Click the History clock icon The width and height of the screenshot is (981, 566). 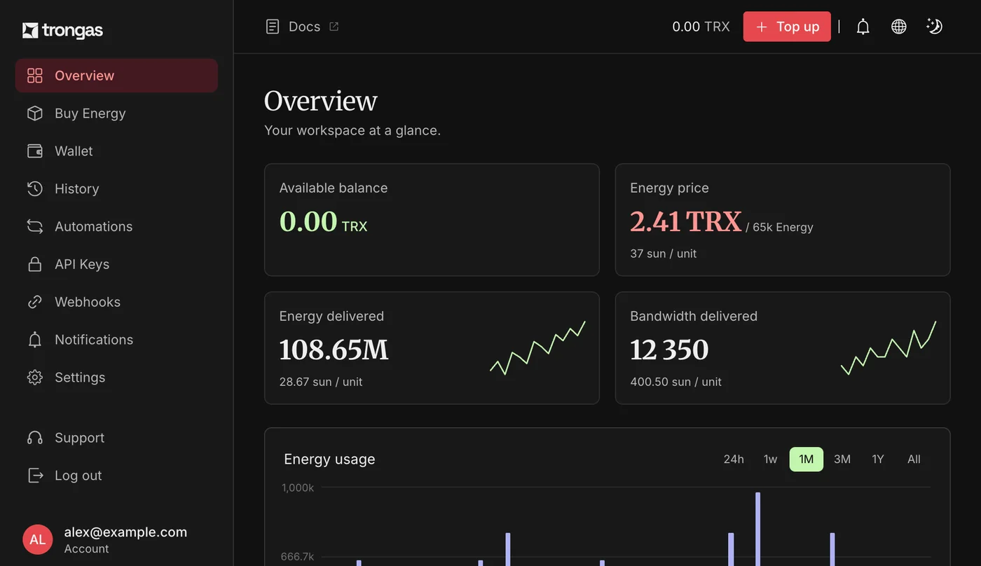point(35,189)
